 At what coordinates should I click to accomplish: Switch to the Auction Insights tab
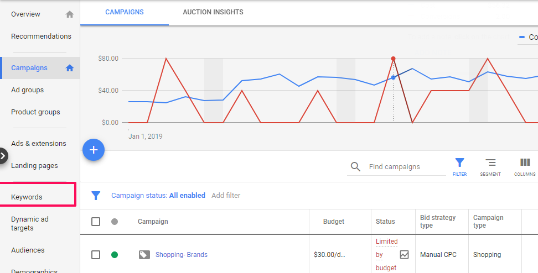pos(213,12)
